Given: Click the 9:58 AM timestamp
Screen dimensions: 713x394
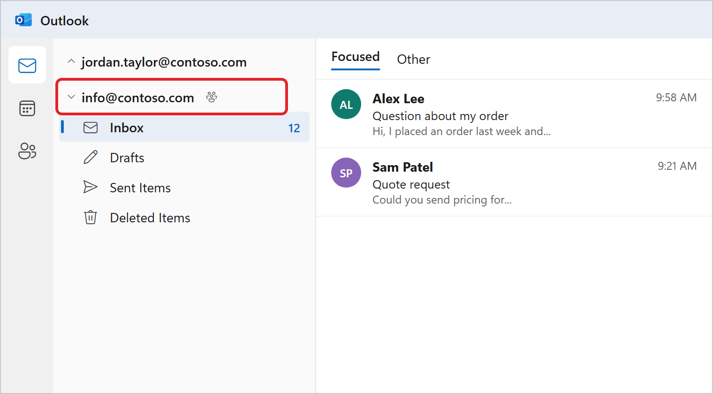Looking at the screenshot, I should (x=676, y=98).
